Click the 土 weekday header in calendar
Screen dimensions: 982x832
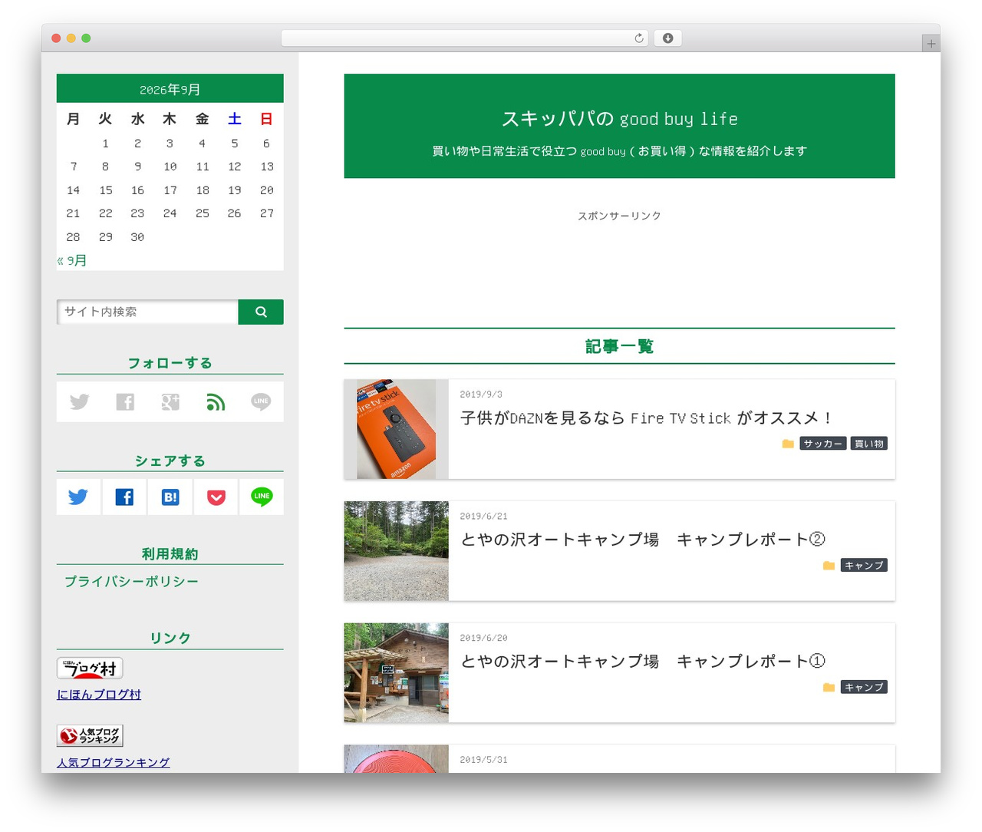point(235,119)
